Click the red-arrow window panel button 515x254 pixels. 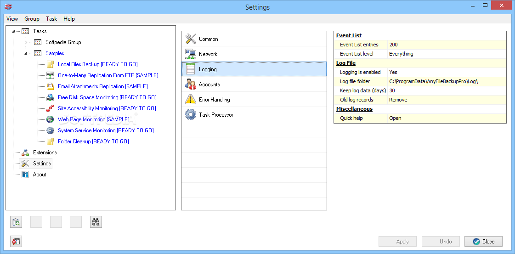[x=16, y=242]
